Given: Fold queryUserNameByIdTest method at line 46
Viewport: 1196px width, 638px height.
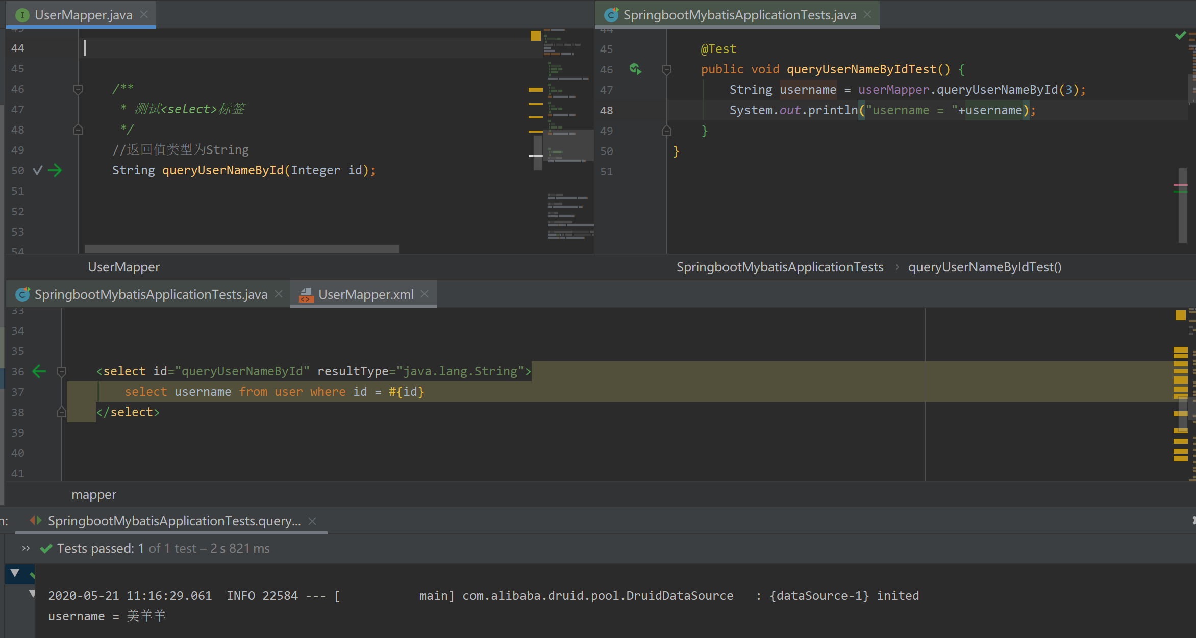Looking at the screenshot, I should [x=666, y=69].
